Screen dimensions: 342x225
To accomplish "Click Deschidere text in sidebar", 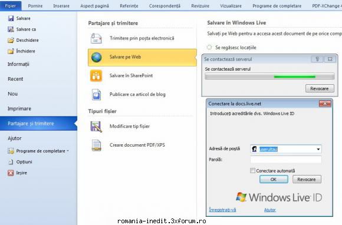I will coord(28,40).
